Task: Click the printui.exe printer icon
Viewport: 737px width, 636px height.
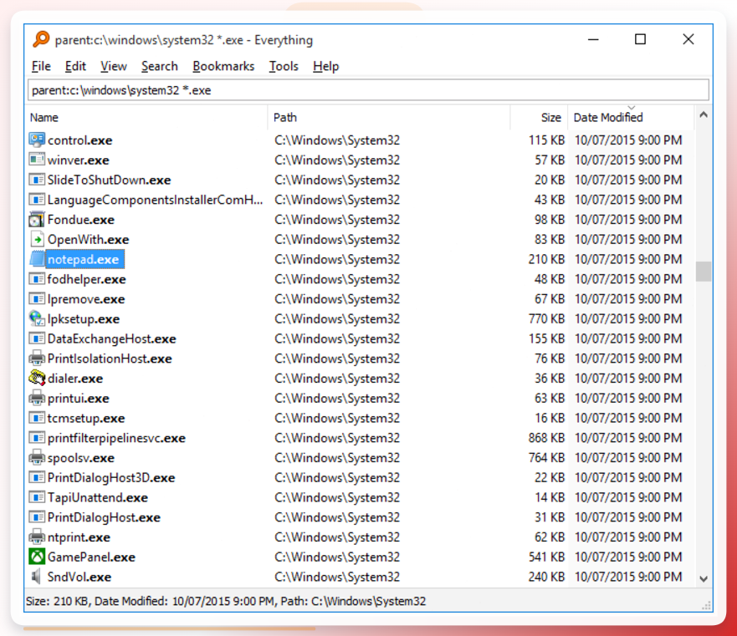Action: pyautogui.click(x=37, y=398)
